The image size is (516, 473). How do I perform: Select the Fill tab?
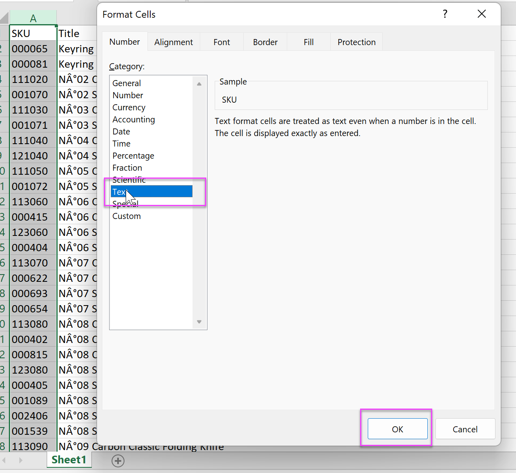(x=309, y=42)
